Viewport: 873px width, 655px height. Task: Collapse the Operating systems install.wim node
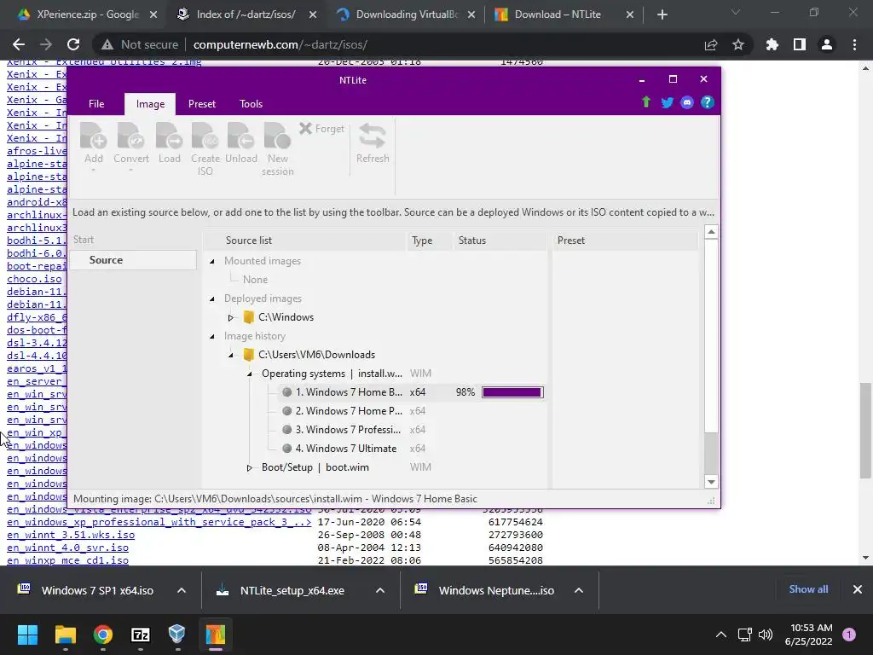(x=250, y=374)
